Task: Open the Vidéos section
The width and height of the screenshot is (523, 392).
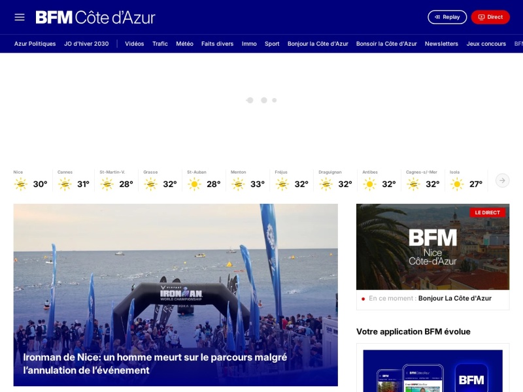Action: coord(135,44)
